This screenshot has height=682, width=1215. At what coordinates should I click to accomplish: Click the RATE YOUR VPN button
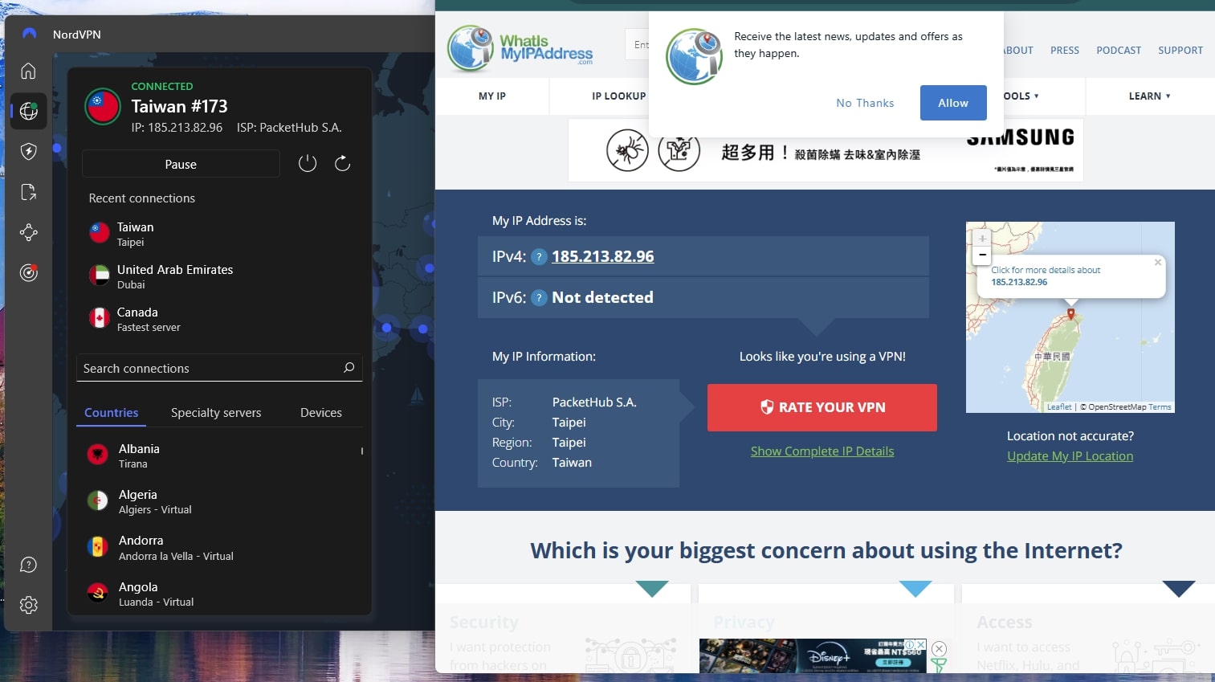[x=822, y=407]
